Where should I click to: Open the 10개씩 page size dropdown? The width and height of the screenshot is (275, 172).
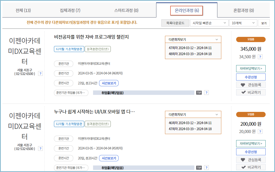(x=242, y=23)
